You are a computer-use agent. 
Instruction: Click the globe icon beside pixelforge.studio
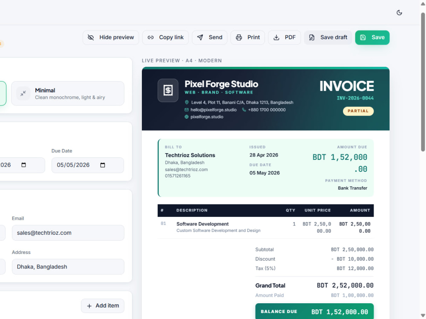click(x=187, y=117)
